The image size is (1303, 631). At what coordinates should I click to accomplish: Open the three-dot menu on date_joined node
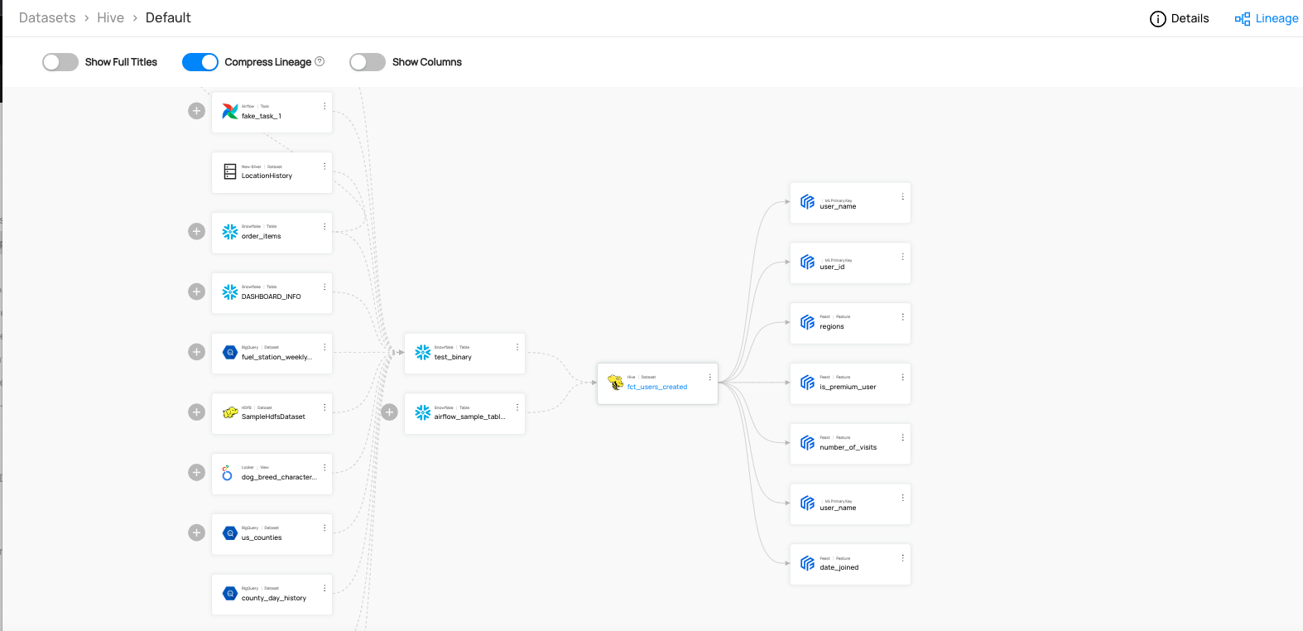click(x=902, y=558)
